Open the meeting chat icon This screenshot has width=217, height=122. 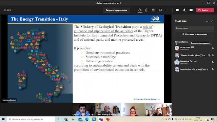click(147, 10)
